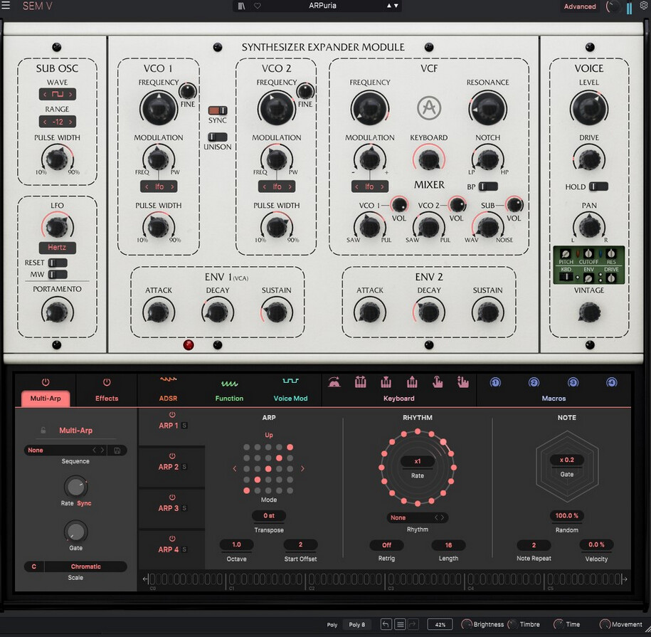Open the Chromatic scale dropdown
This screenshot has height=637, width=651.
click(x=85, y=567)
